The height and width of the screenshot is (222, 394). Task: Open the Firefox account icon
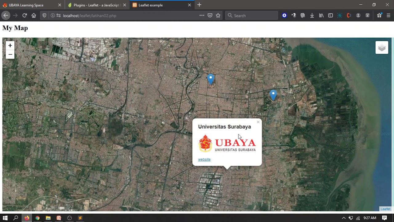coord(358,15)
